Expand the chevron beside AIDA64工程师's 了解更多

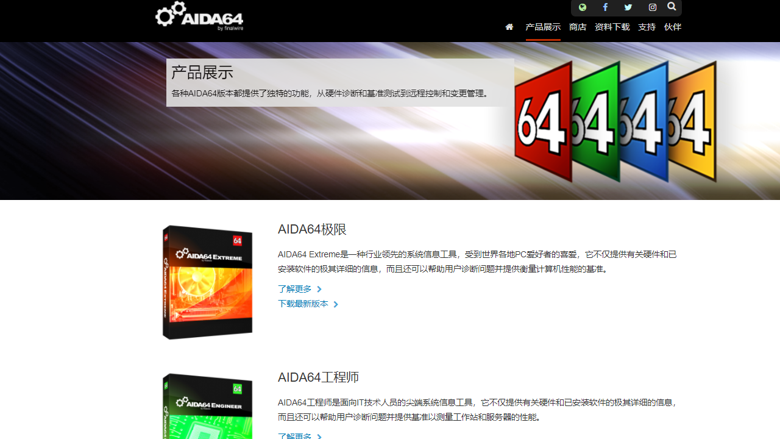(x=319, y=437)
